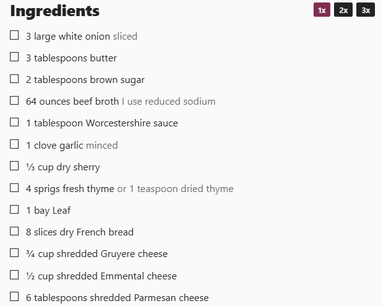This screenshot has width=383, height=306.
Task: Tick the 3 tablespoons butter checkbox
Action: [14, 57]
